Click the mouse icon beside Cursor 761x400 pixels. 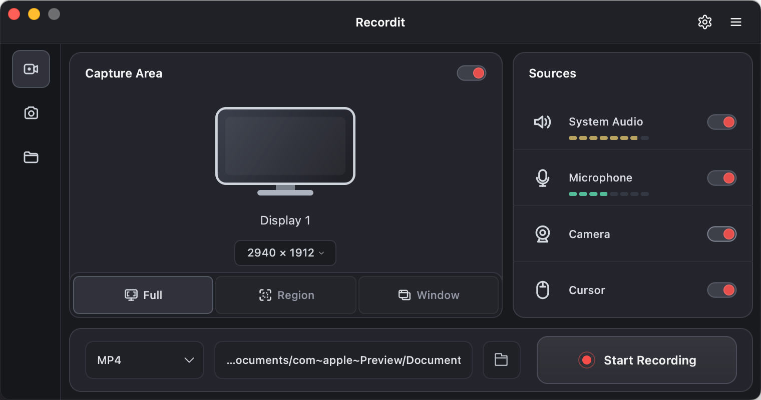(543, 290)
